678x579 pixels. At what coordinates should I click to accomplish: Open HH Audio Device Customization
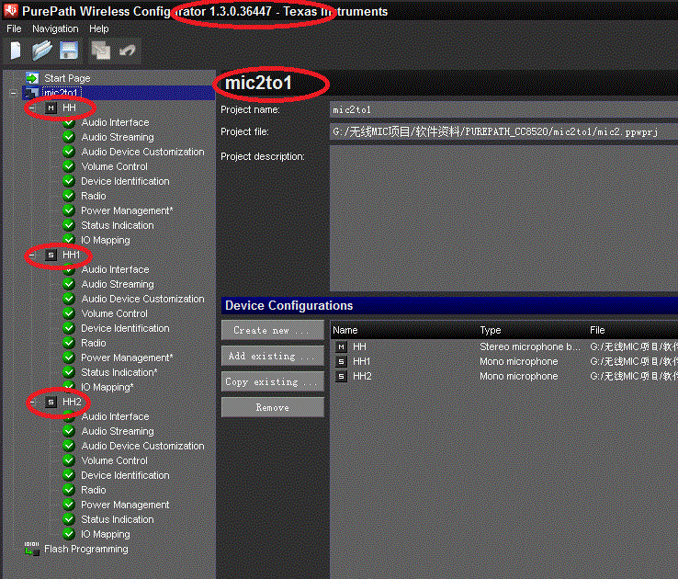(142, 152)
